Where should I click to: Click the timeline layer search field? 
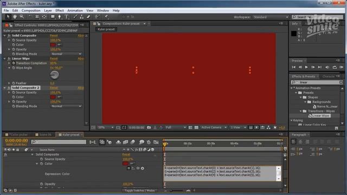coord(59,142)
